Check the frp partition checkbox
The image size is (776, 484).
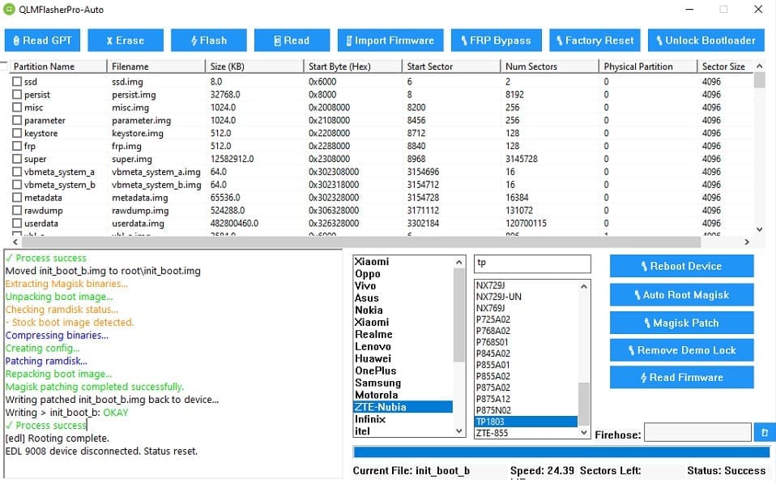pyautogui.click(x=17, y=146)
